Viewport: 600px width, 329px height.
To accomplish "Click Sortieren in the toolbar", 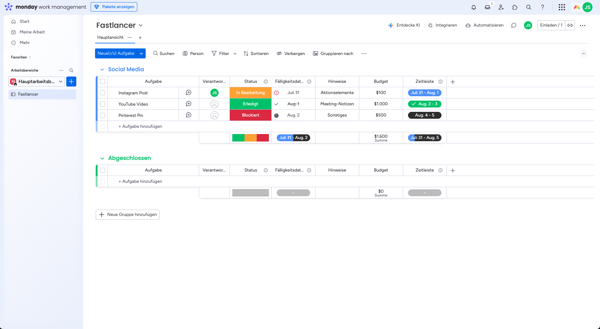I will tap(256, 53).
